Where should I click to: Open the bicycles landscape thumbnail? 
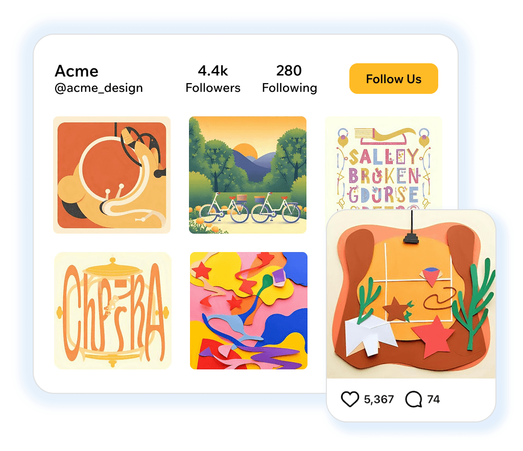248,175
